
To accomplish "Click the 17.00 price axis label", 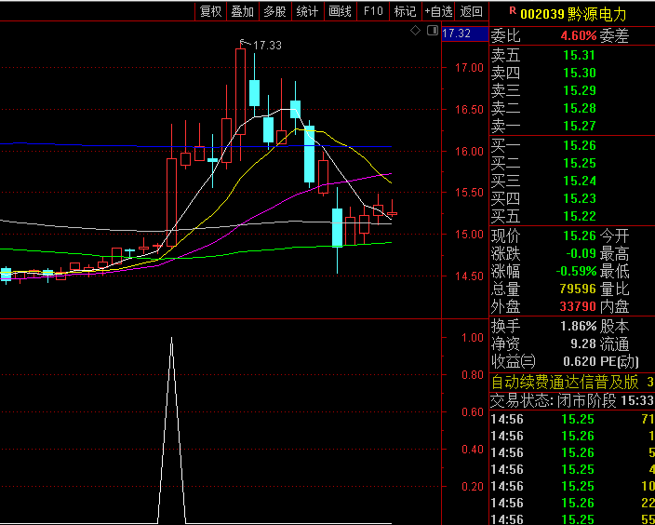I will pos(469,68).
